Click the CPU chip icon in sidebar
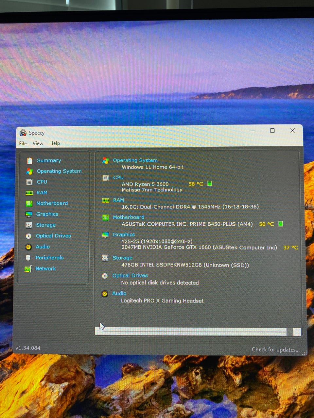Image resolution: width=314 pixels, height=418 pixels. coord(29,182)
